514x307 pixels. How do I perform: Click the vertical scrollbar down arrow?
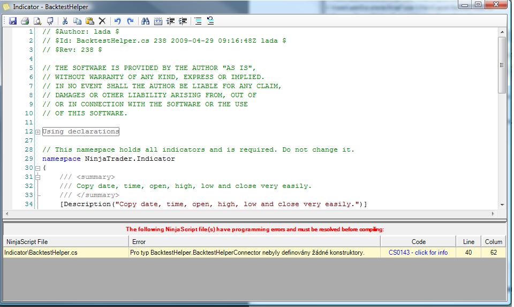point(502,204)
